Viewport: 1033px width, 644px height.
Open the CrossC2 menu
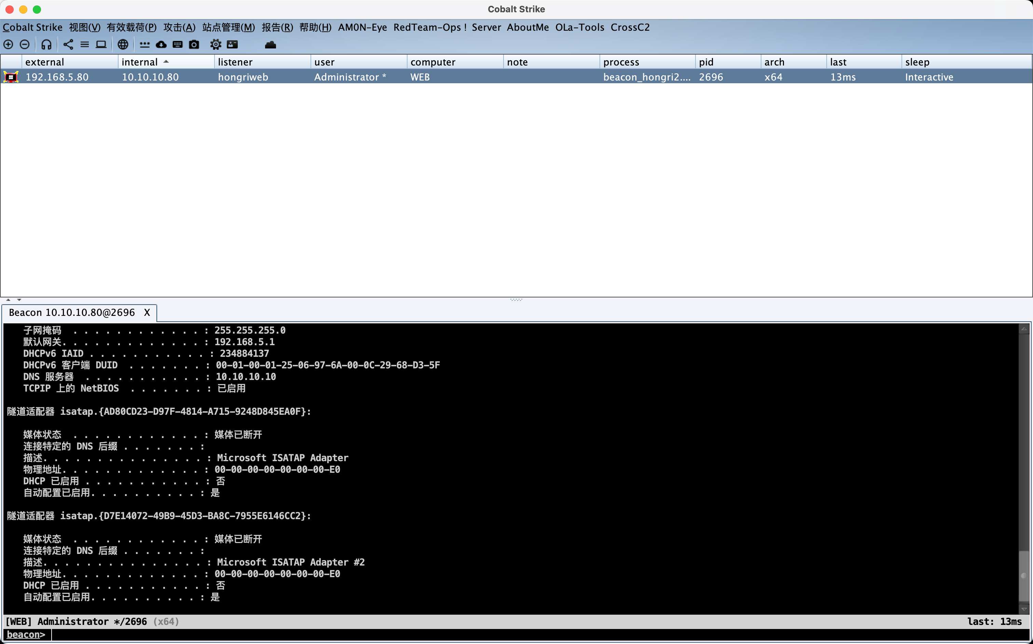coord(630,27)
